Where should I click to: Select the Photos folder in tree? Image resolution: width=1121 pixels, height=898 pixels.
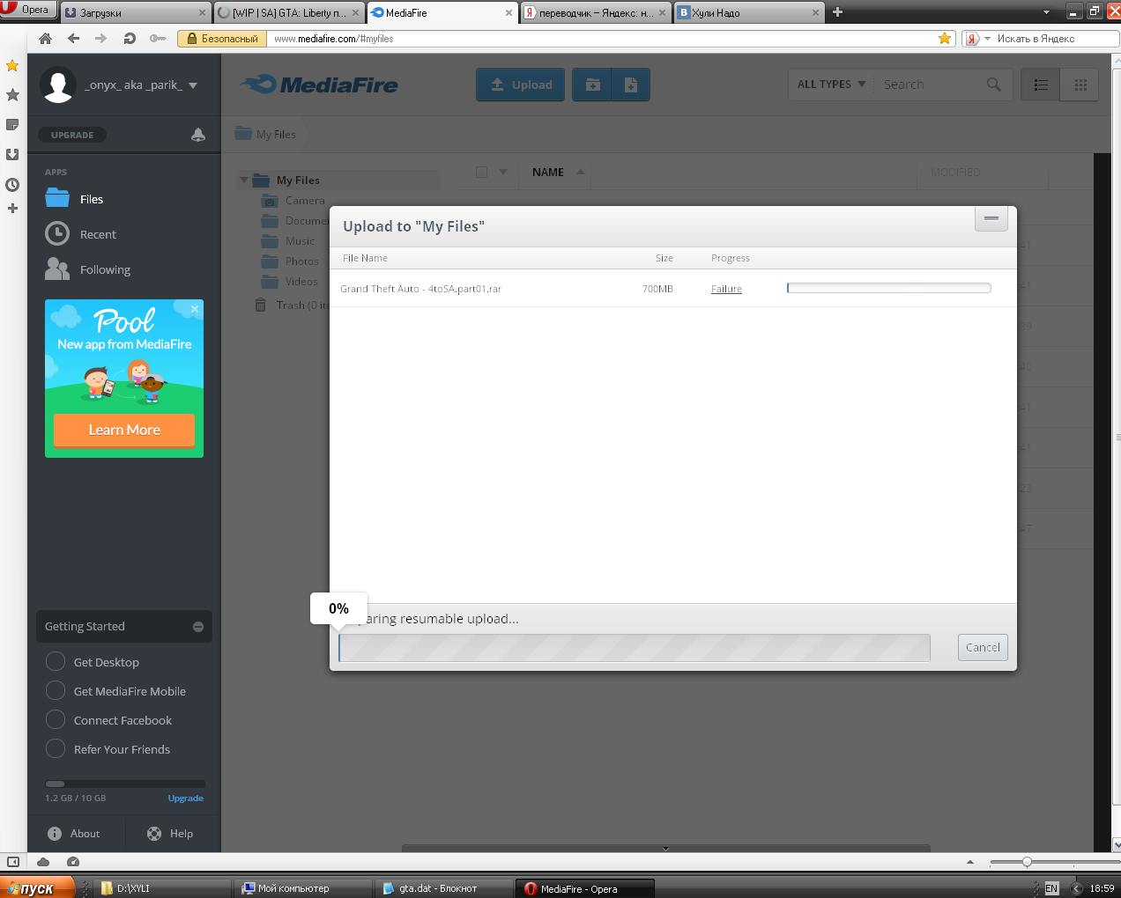[290, 261]
